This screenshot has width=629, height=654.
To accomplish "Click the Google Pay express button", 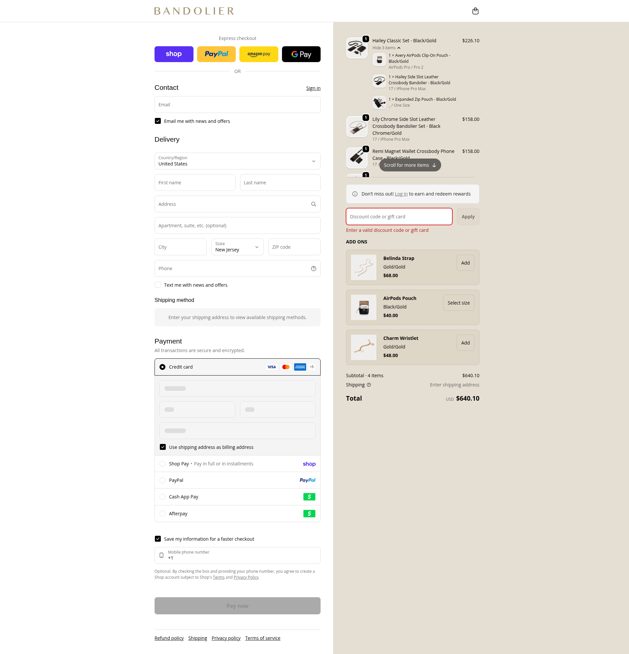I will click(301, 54).
